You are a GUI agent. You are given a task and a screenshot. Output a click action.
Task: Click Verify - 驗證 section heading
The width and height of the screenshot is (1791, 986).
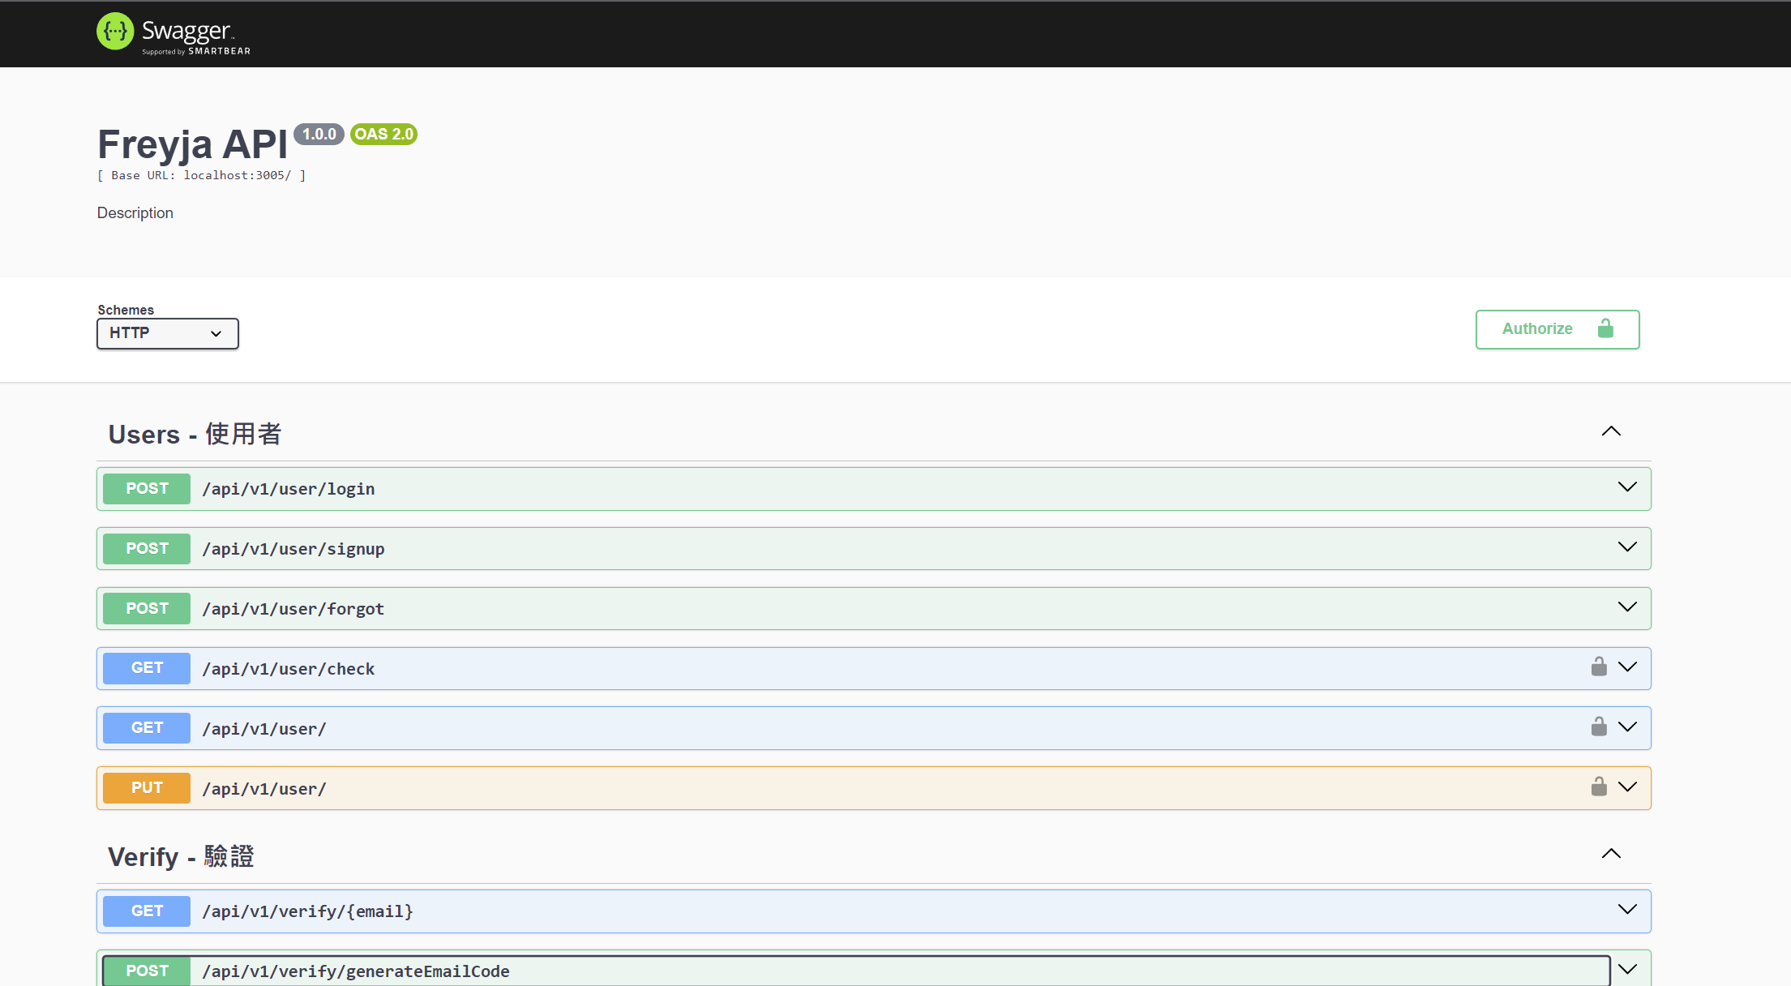click(x=181, y=857)
